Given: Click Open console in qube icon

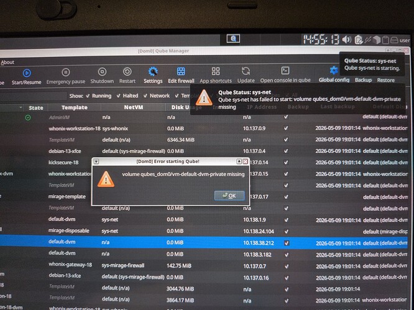Looking at the screenshot, I should pyautogui.click(x=285, y=71).
